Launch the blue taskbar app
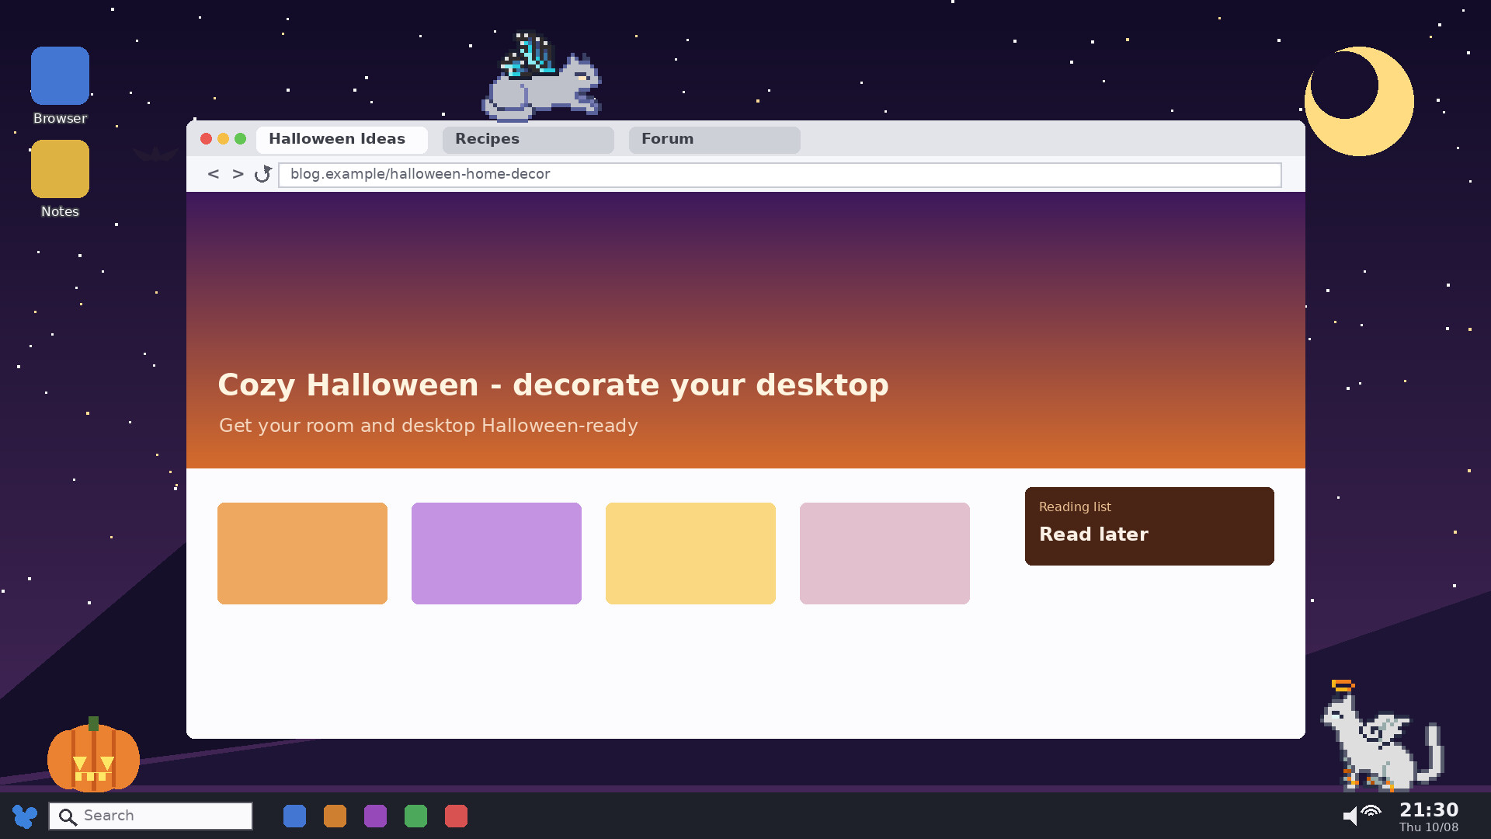The image size is (1491, 839). point(294,816)
